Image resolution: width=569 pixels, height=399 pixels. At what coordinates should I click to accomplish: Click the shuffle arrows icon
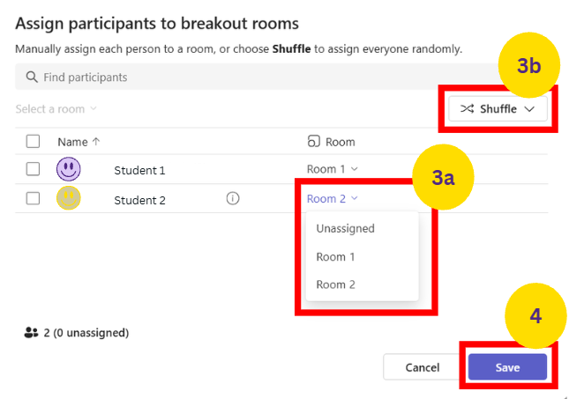pos(468,109)
